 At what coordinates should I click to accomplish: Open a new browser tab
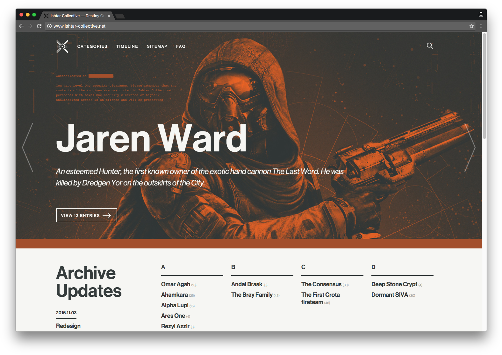point(120,16)
